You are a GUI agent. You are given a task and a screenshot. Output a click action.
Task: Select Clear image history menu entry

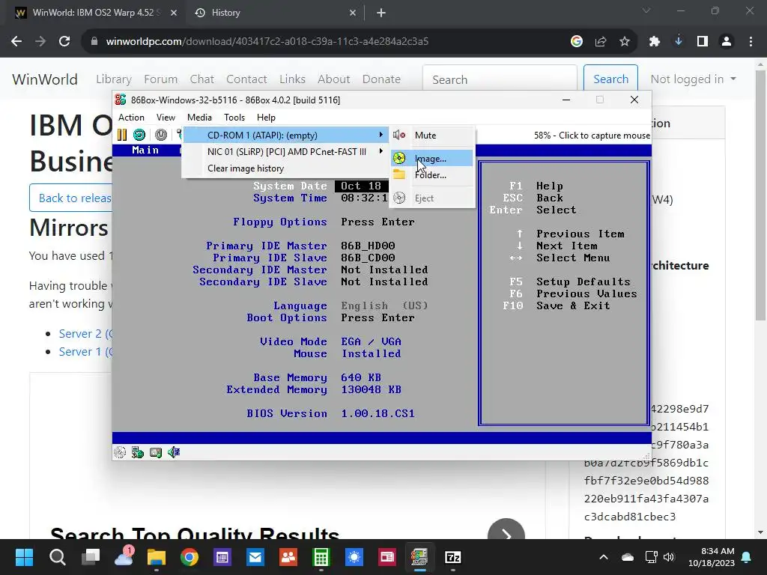click(285, 168)
